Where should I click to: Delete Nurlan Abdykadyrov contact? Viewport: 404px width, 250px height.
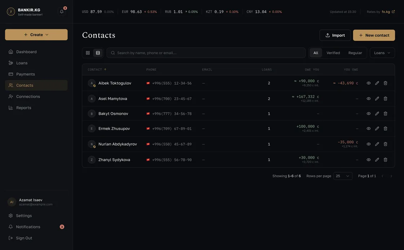(386, 144)
